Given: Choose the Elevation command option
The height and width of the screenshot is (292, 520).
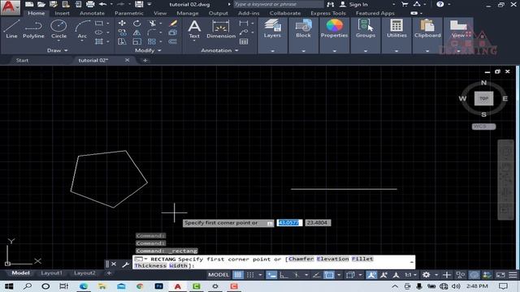Looking at the screenshot, I should coord(332,259).
